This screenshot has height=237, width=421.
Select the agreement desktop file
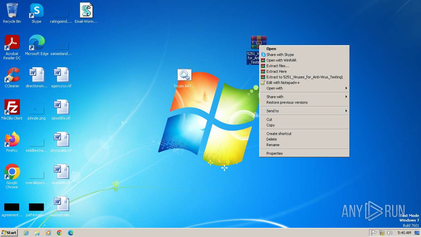pos(12,210)
